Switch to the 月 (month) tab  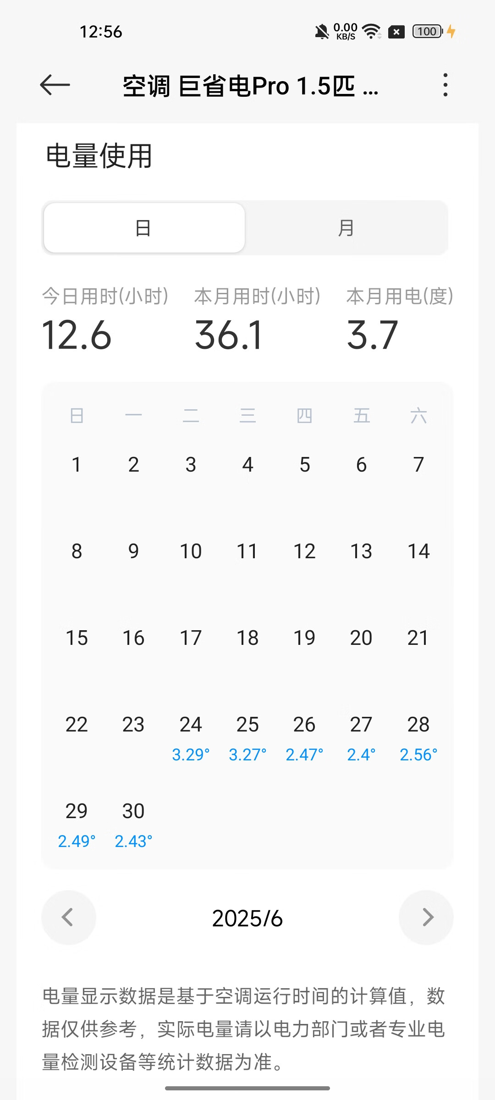pos(346,228)
